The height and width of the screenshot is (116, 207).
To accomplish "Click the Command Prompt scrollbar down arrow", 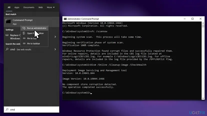I will pyautogui.click(x=203, y=98).
